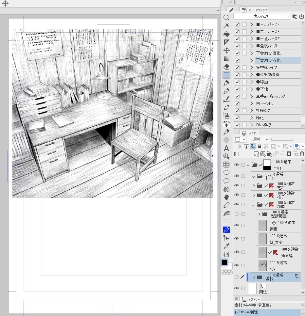Select the Blend droplets tool
Screen dimensions: 305x316
click(x=226, y=189)
